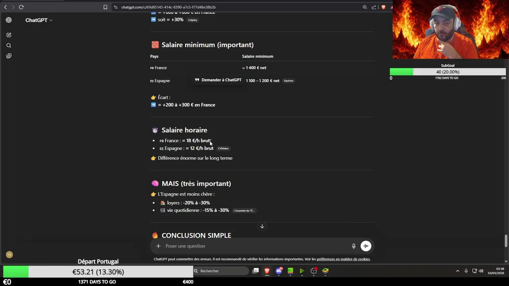Click the streamer webcam thumbnail
Image resolution: width=509 pixels, height=286 pixels.
[451, 29]
